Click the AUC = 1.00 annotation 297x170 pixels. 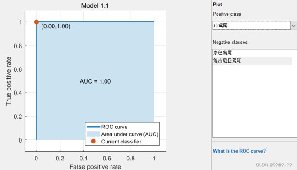click(95, 81)
